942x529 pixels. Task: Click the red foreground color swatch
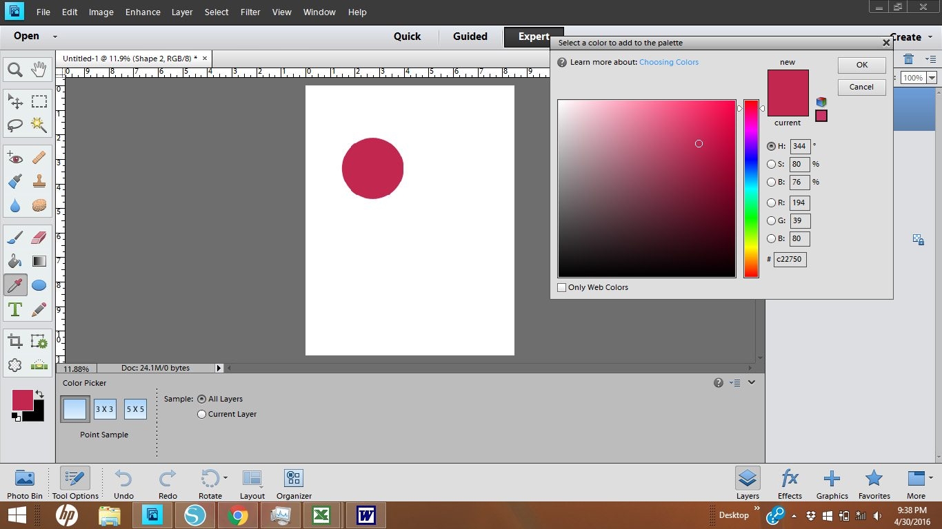tap(22, 400)
